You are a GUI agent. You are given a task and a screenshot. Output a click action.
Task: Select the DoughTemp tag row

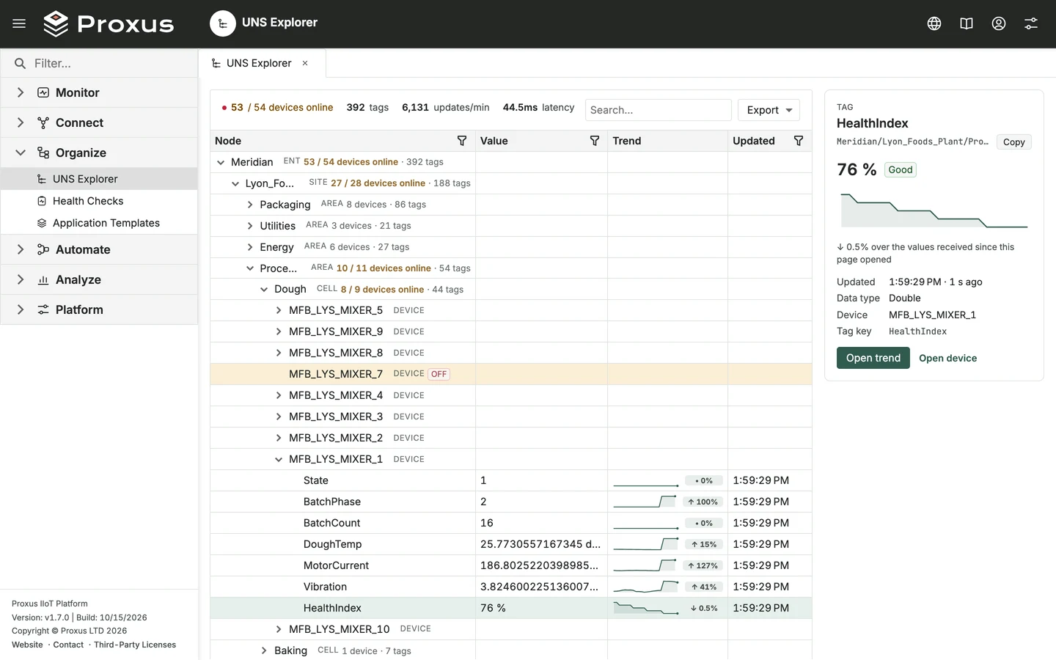[511, 544]
